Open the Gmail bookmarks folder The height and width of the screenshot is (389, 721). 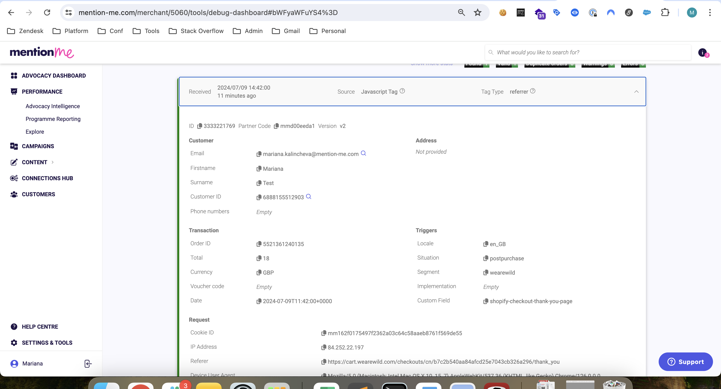(x=286, y=31)
